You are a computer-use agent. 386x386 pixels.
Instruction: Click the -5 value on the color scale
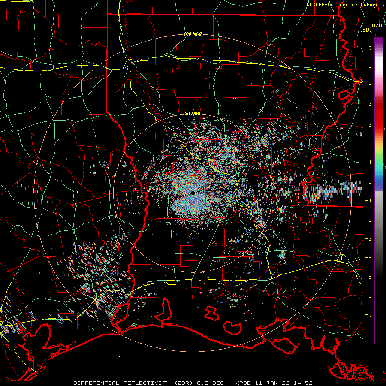[x=368, y=277]
